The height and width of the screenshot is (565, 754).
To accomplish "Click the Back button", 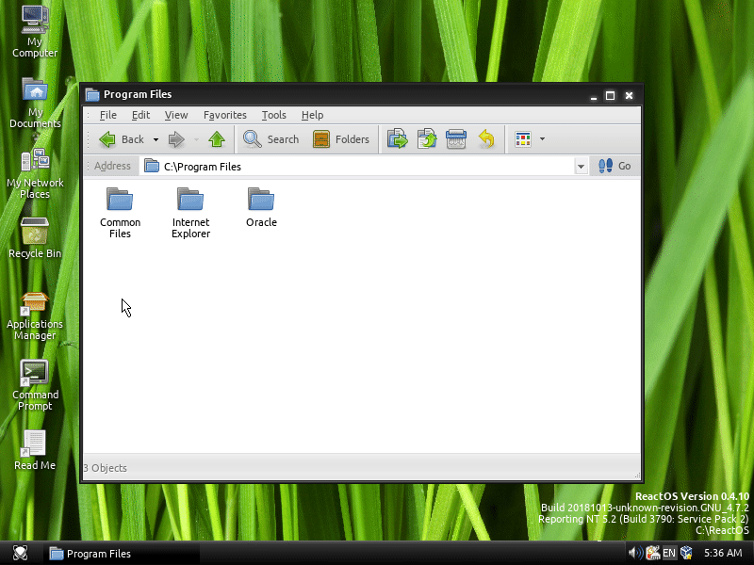I will (121, 139).
